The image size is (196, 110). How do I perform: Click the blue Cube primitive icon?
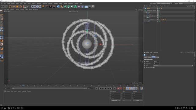click(x=58, y=6)
